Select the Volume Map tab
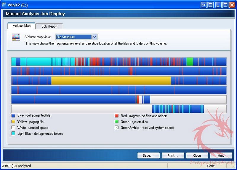This screenshot has height=170, width=237. tap(22, 26)
